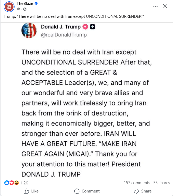The image size is (173, 196).
Task: Click the pink verified check beside Trump's name
Action: point(85,27)
